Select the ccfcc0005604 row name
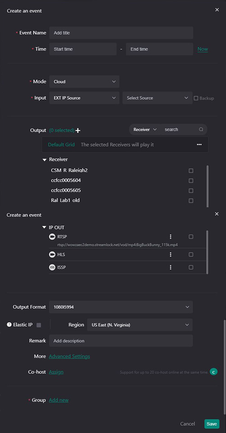The image size is (226, 433). pyautogui.click(x=66, y=180)
